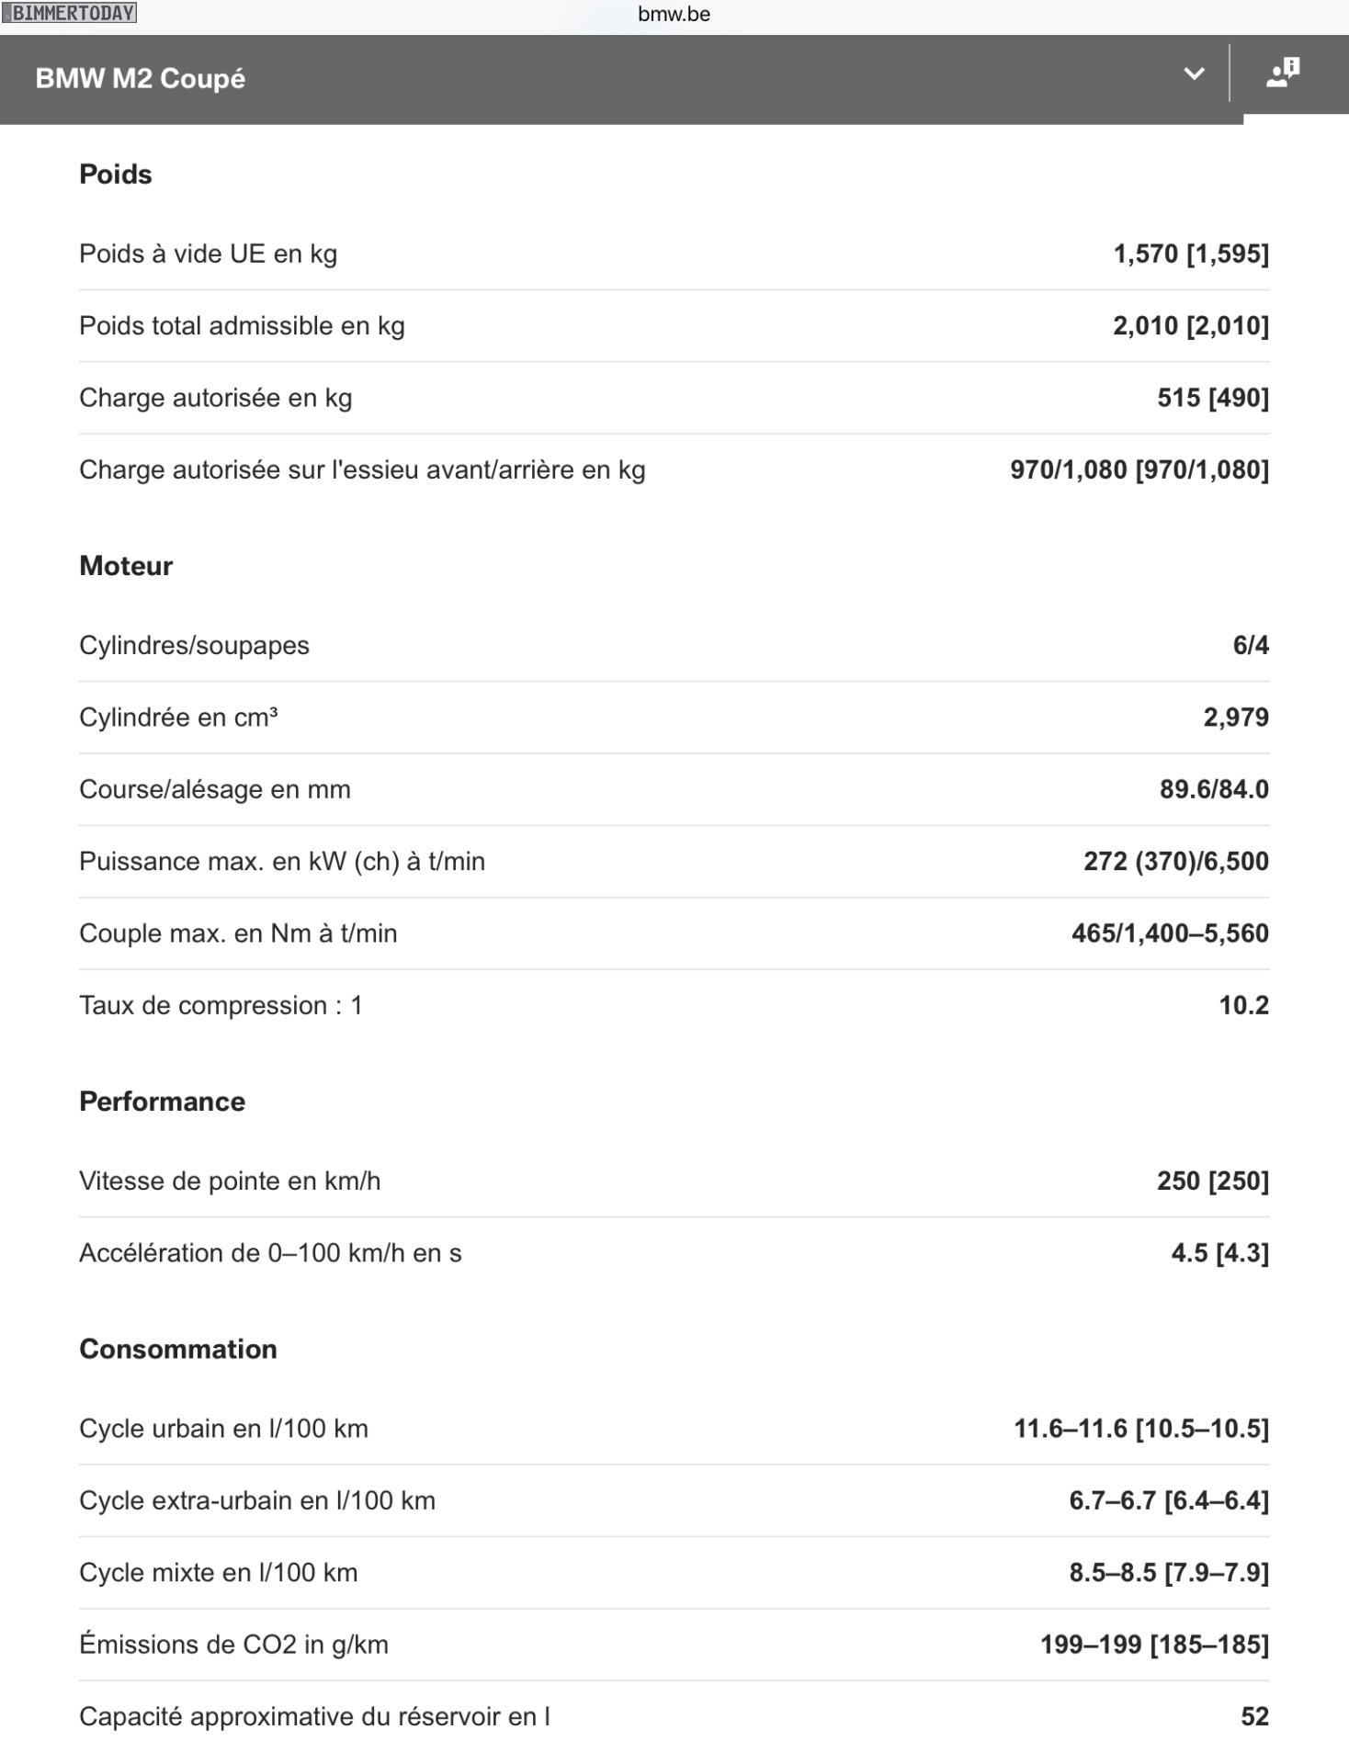Click the 0–100 km/h acceleration value
This screenshot has height=1764, width=1349.
tap(1219, 1253)
